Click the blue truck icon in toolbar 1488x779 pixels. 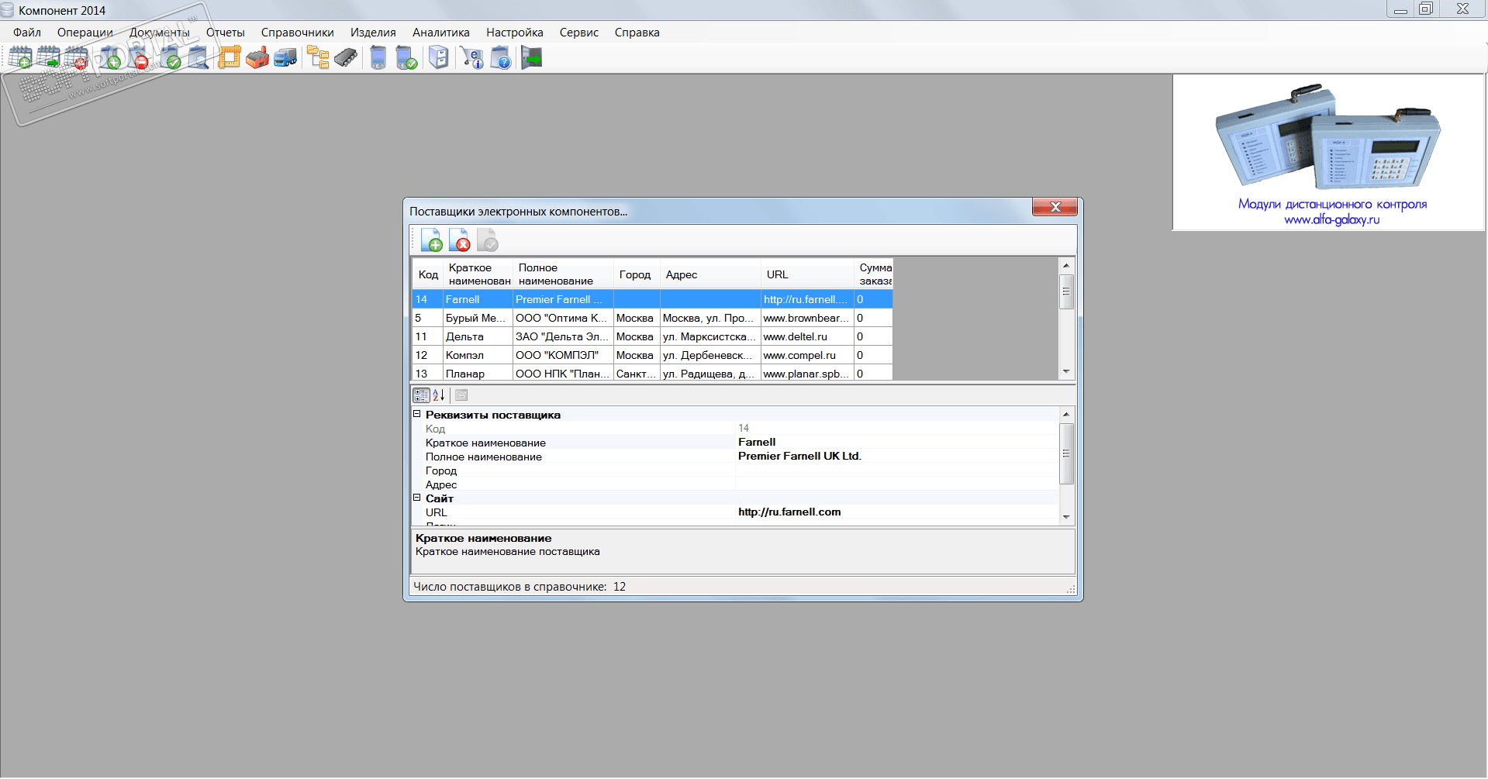(285, 58)
